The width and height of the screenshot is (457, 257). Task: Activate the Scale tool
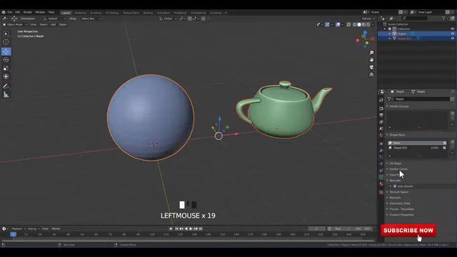pos(6,69)
